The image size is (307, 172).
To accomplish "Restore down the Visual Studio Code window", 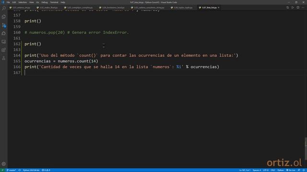I will pyautogui.click(x=296, y=2).
